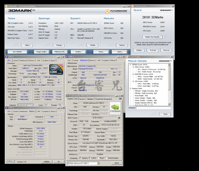Open Filtering & AA... settings
Image resolution: width=199 pixels, height=171 pixels.
click(x=60, y=52)
